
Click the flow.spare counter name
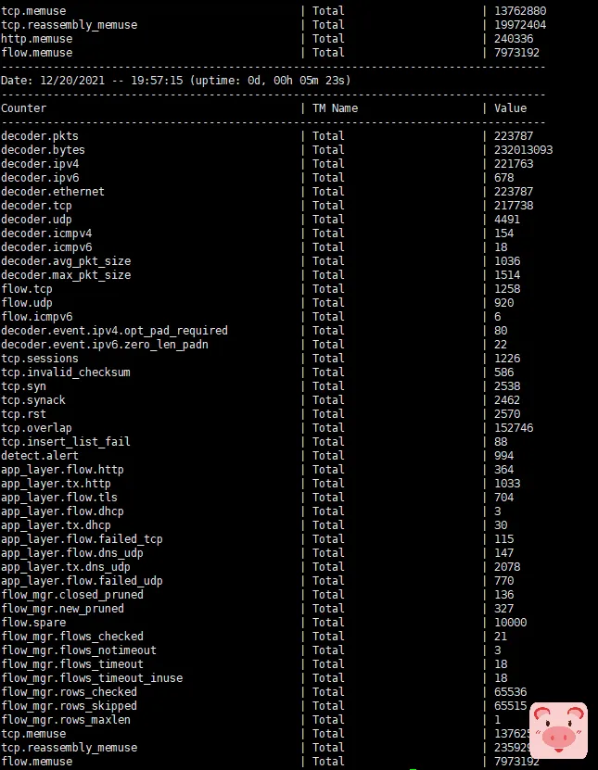33,623
